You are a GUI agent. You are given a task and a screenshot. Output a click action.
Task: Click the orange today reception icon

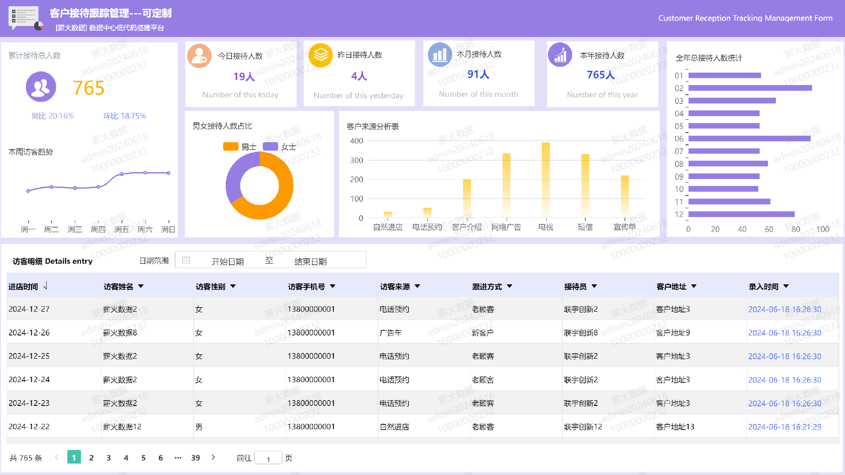(x=199, y=56)
